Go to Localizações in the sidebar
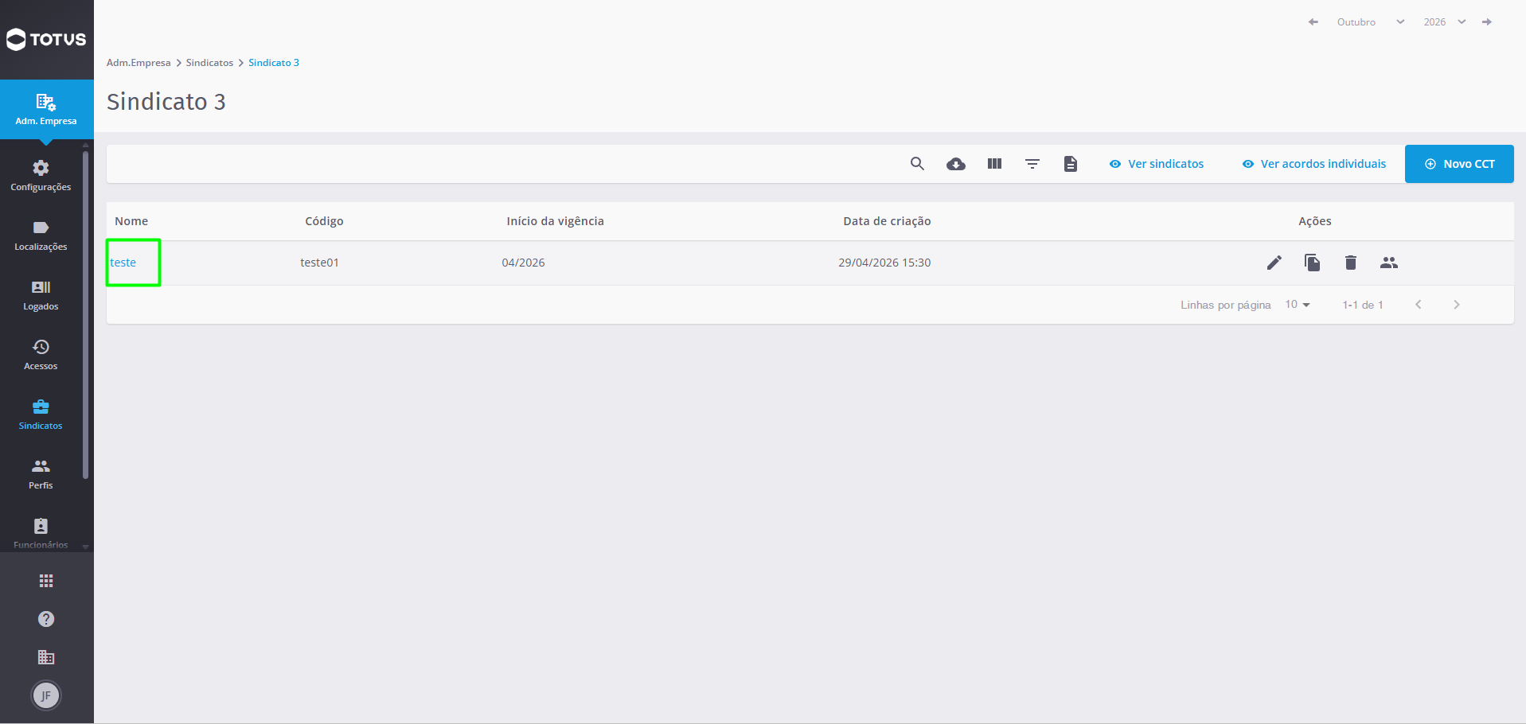1526x724 pixels. point(41,235)
